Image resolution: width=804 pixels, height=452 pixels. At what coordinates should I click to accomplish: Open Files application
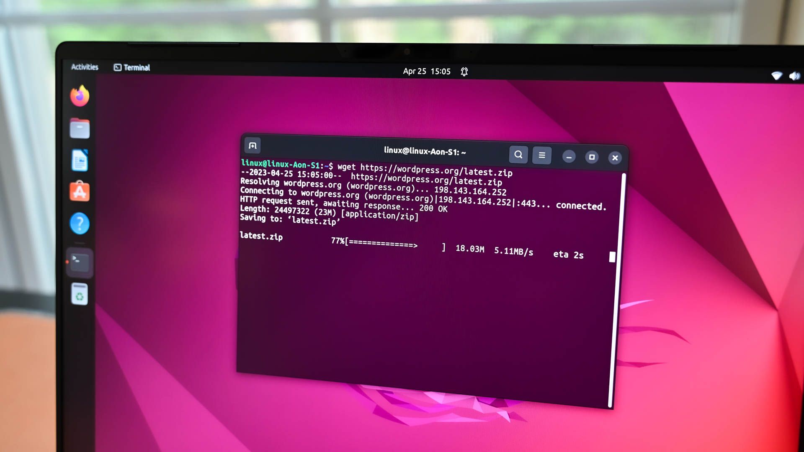(x=80, y=128)
